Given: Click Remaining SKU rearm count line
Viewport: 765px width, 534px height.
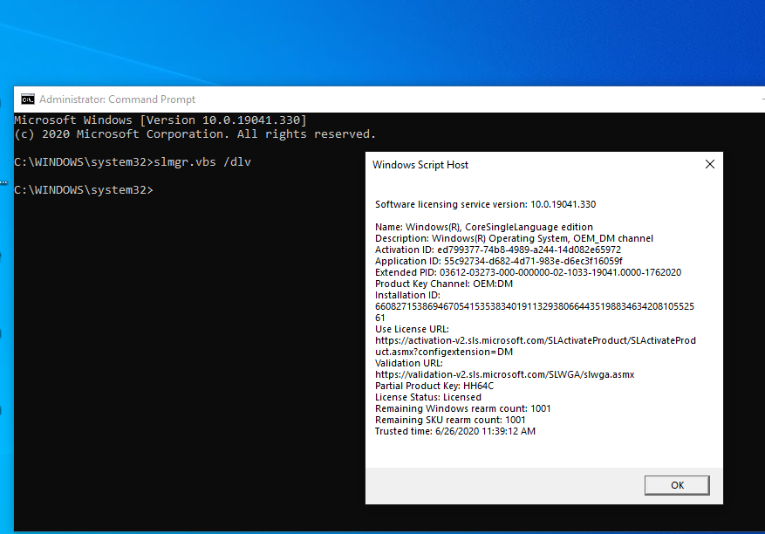Looking at the screenshot, I should pos(450,420).
